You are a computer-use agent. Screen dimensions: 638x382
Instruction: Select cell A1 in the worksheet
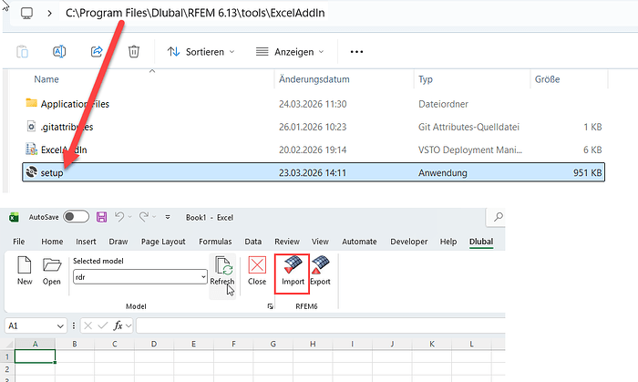point(35,356)
